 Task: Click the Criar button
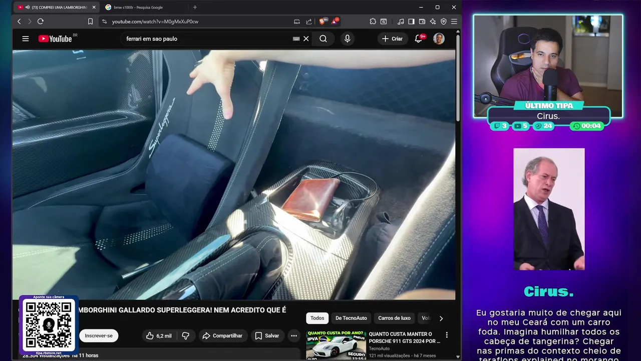tap(392, 39)
